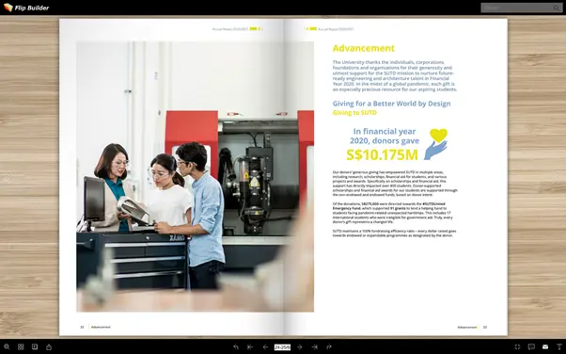The image size is (566, 354).
Task: Click the Flip Builder logo
Action: pyautogui.click(x=26, y=8)
